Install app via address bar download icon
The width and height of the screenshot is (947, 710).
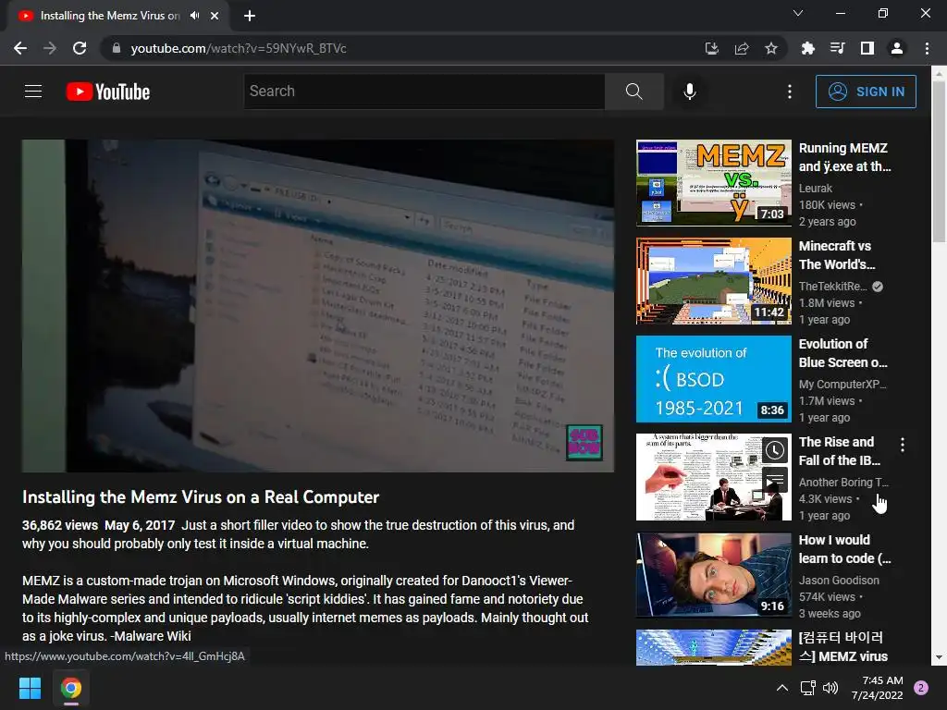712,48
